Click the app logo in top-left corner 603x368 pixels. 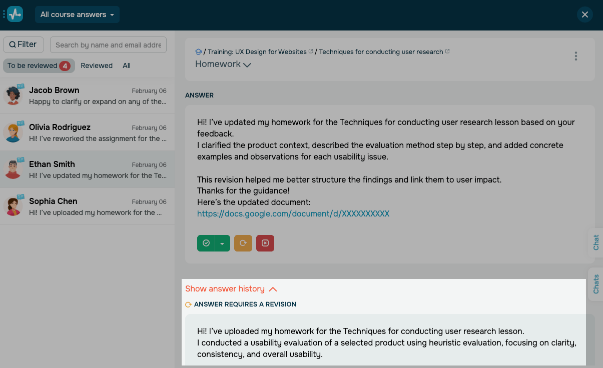[15, 14]
